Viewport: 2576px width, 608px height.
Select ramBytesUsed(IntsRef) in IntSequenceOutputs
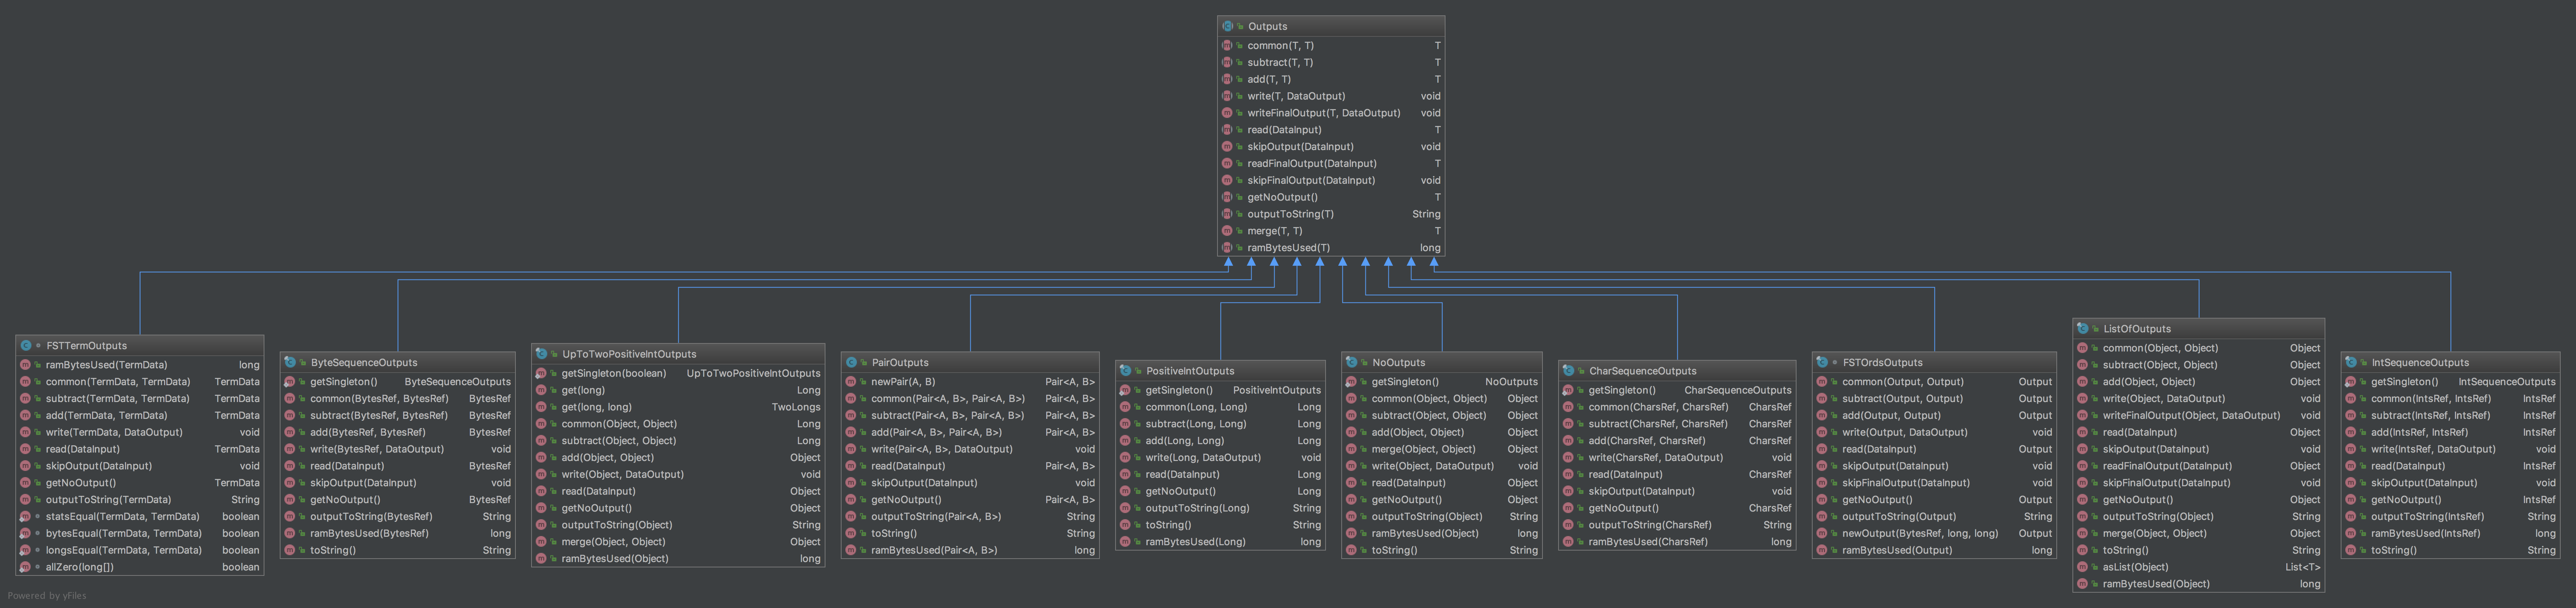pyautogui.click(x=2426, y=533)
